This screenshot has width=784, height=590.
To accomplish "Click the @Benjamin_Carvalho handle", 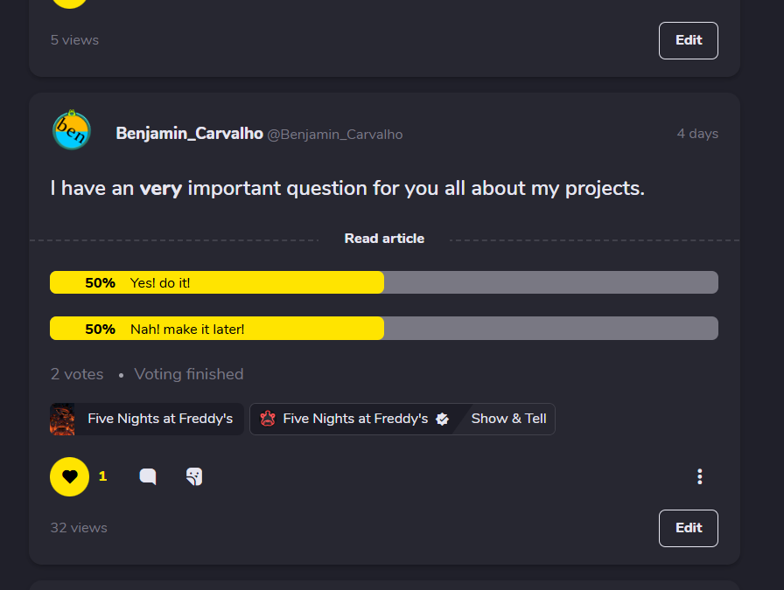I will tap(335, 135).
